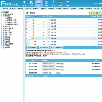Open 管理栏目(分页) in the tree

(x=12, y=20)
